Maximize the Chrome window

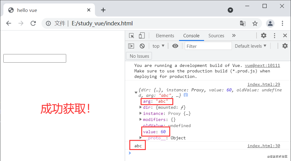pos(265,6)
